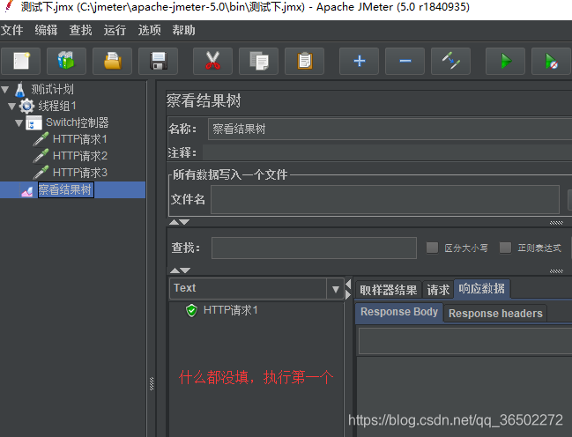Screen dimensions: 572x437
Task: Select 线程组1 in the tree
Action: click(57, 106)
